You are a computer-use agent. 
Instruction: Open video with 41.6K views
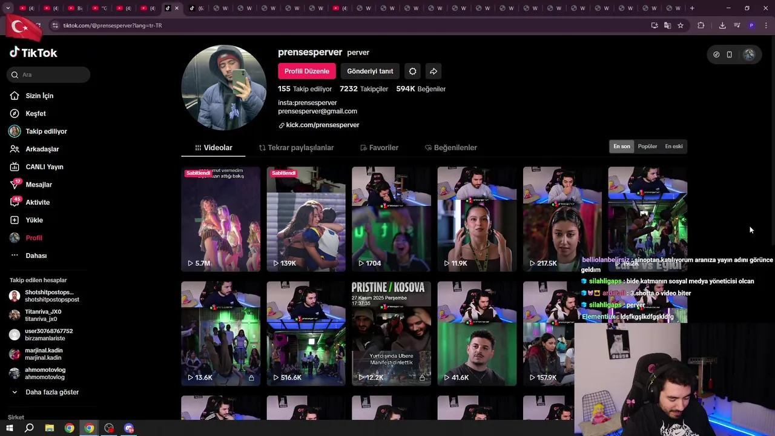point(477,334)
